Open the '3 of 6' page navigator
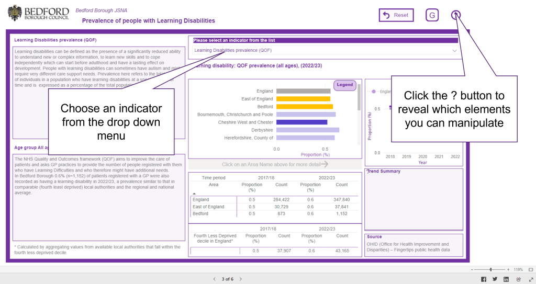This screenshot has height=284, width=536. (x=227, y=279)
